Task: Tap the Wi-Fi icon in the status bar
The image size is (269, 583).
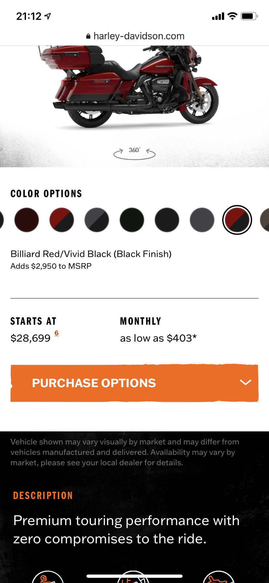Action: [232, 16]
